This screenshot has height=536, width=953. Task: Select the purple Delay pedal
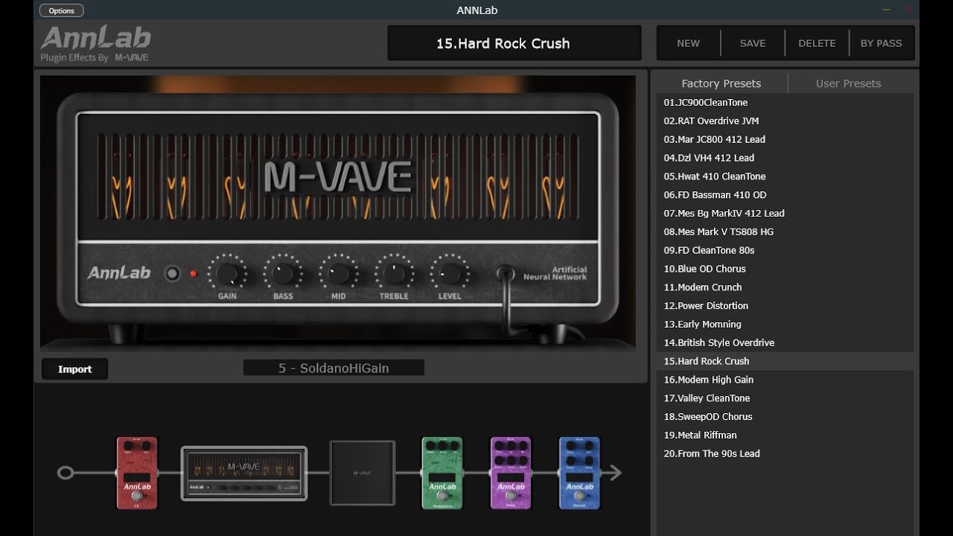click(511, 473)
